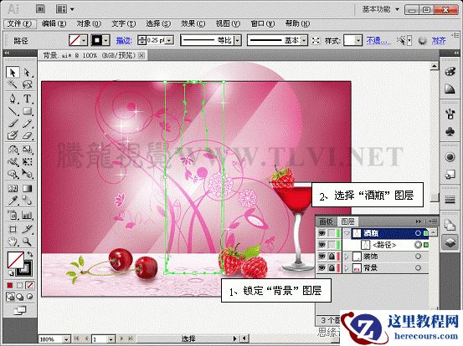The width and height of the screenshot is (463, 346).
Task: Select the Magic Wand tool
Action: [13, 84]
